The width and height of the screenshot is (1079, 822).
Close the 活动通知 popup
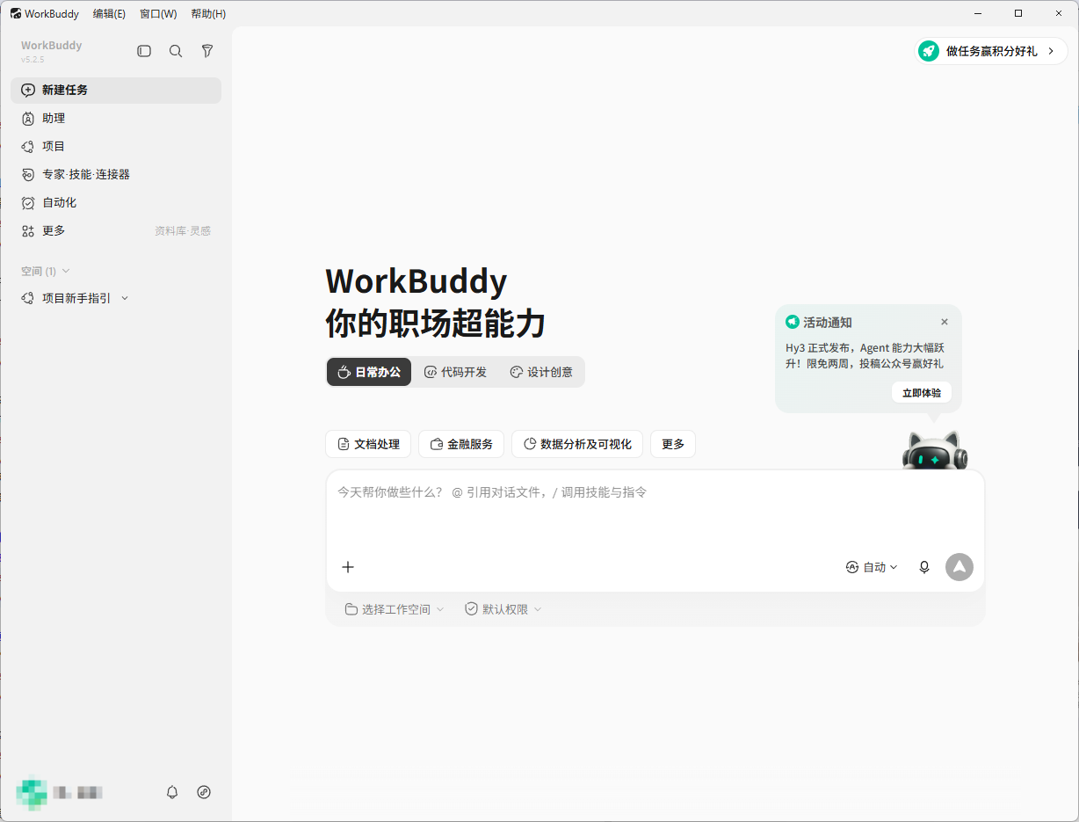pyautogui.click(x=945, y=322)
